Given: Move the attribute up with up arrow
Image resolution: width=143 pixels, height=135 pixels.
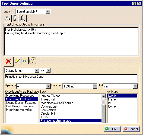Looking at the screenshot, I should (33, 60).
